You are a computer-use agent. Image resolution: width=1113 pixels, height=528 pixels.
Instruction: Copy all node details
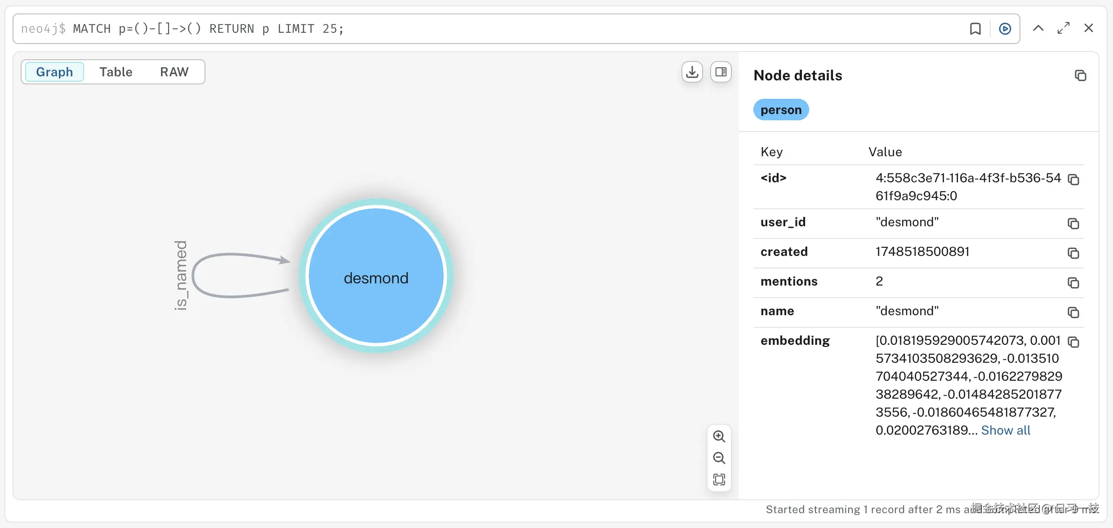point(1081,75)
